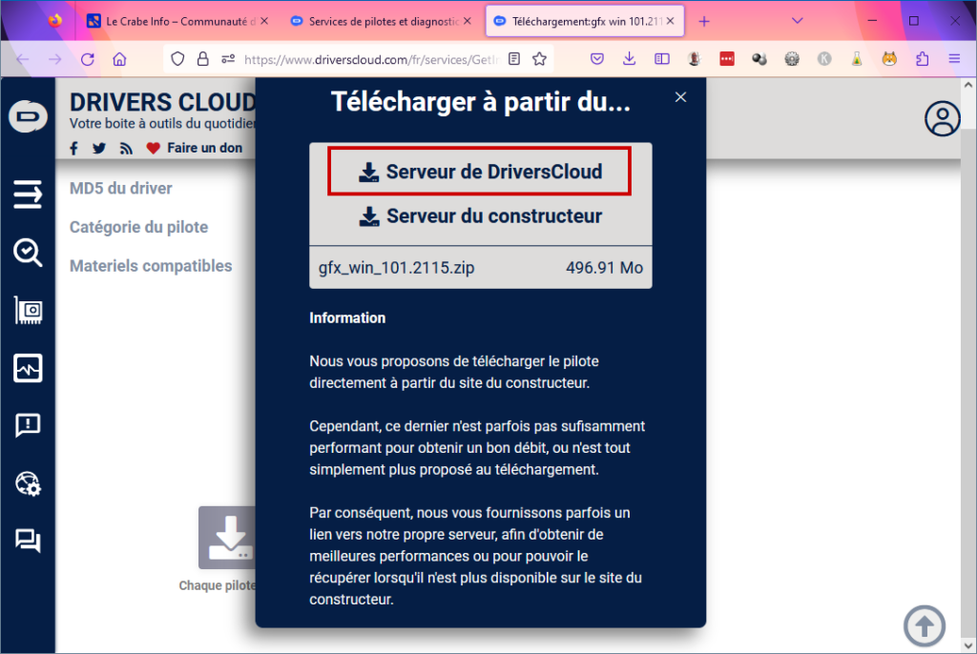Switch to Services de pilotes et diagnostic tab
Screen dimensions: 977x654
point(382,21)
